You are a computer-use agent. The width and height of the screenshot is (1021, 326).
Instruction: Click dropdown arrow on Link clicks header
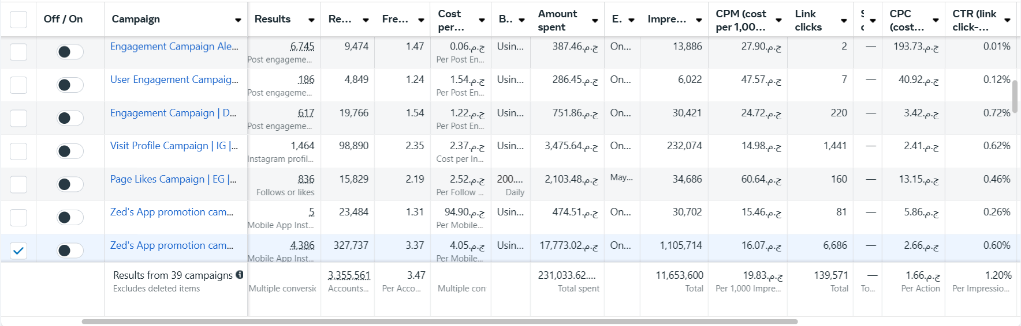844,20
